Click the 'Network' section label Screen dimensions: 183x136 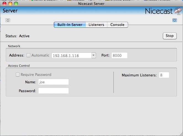tap(14, 46)
